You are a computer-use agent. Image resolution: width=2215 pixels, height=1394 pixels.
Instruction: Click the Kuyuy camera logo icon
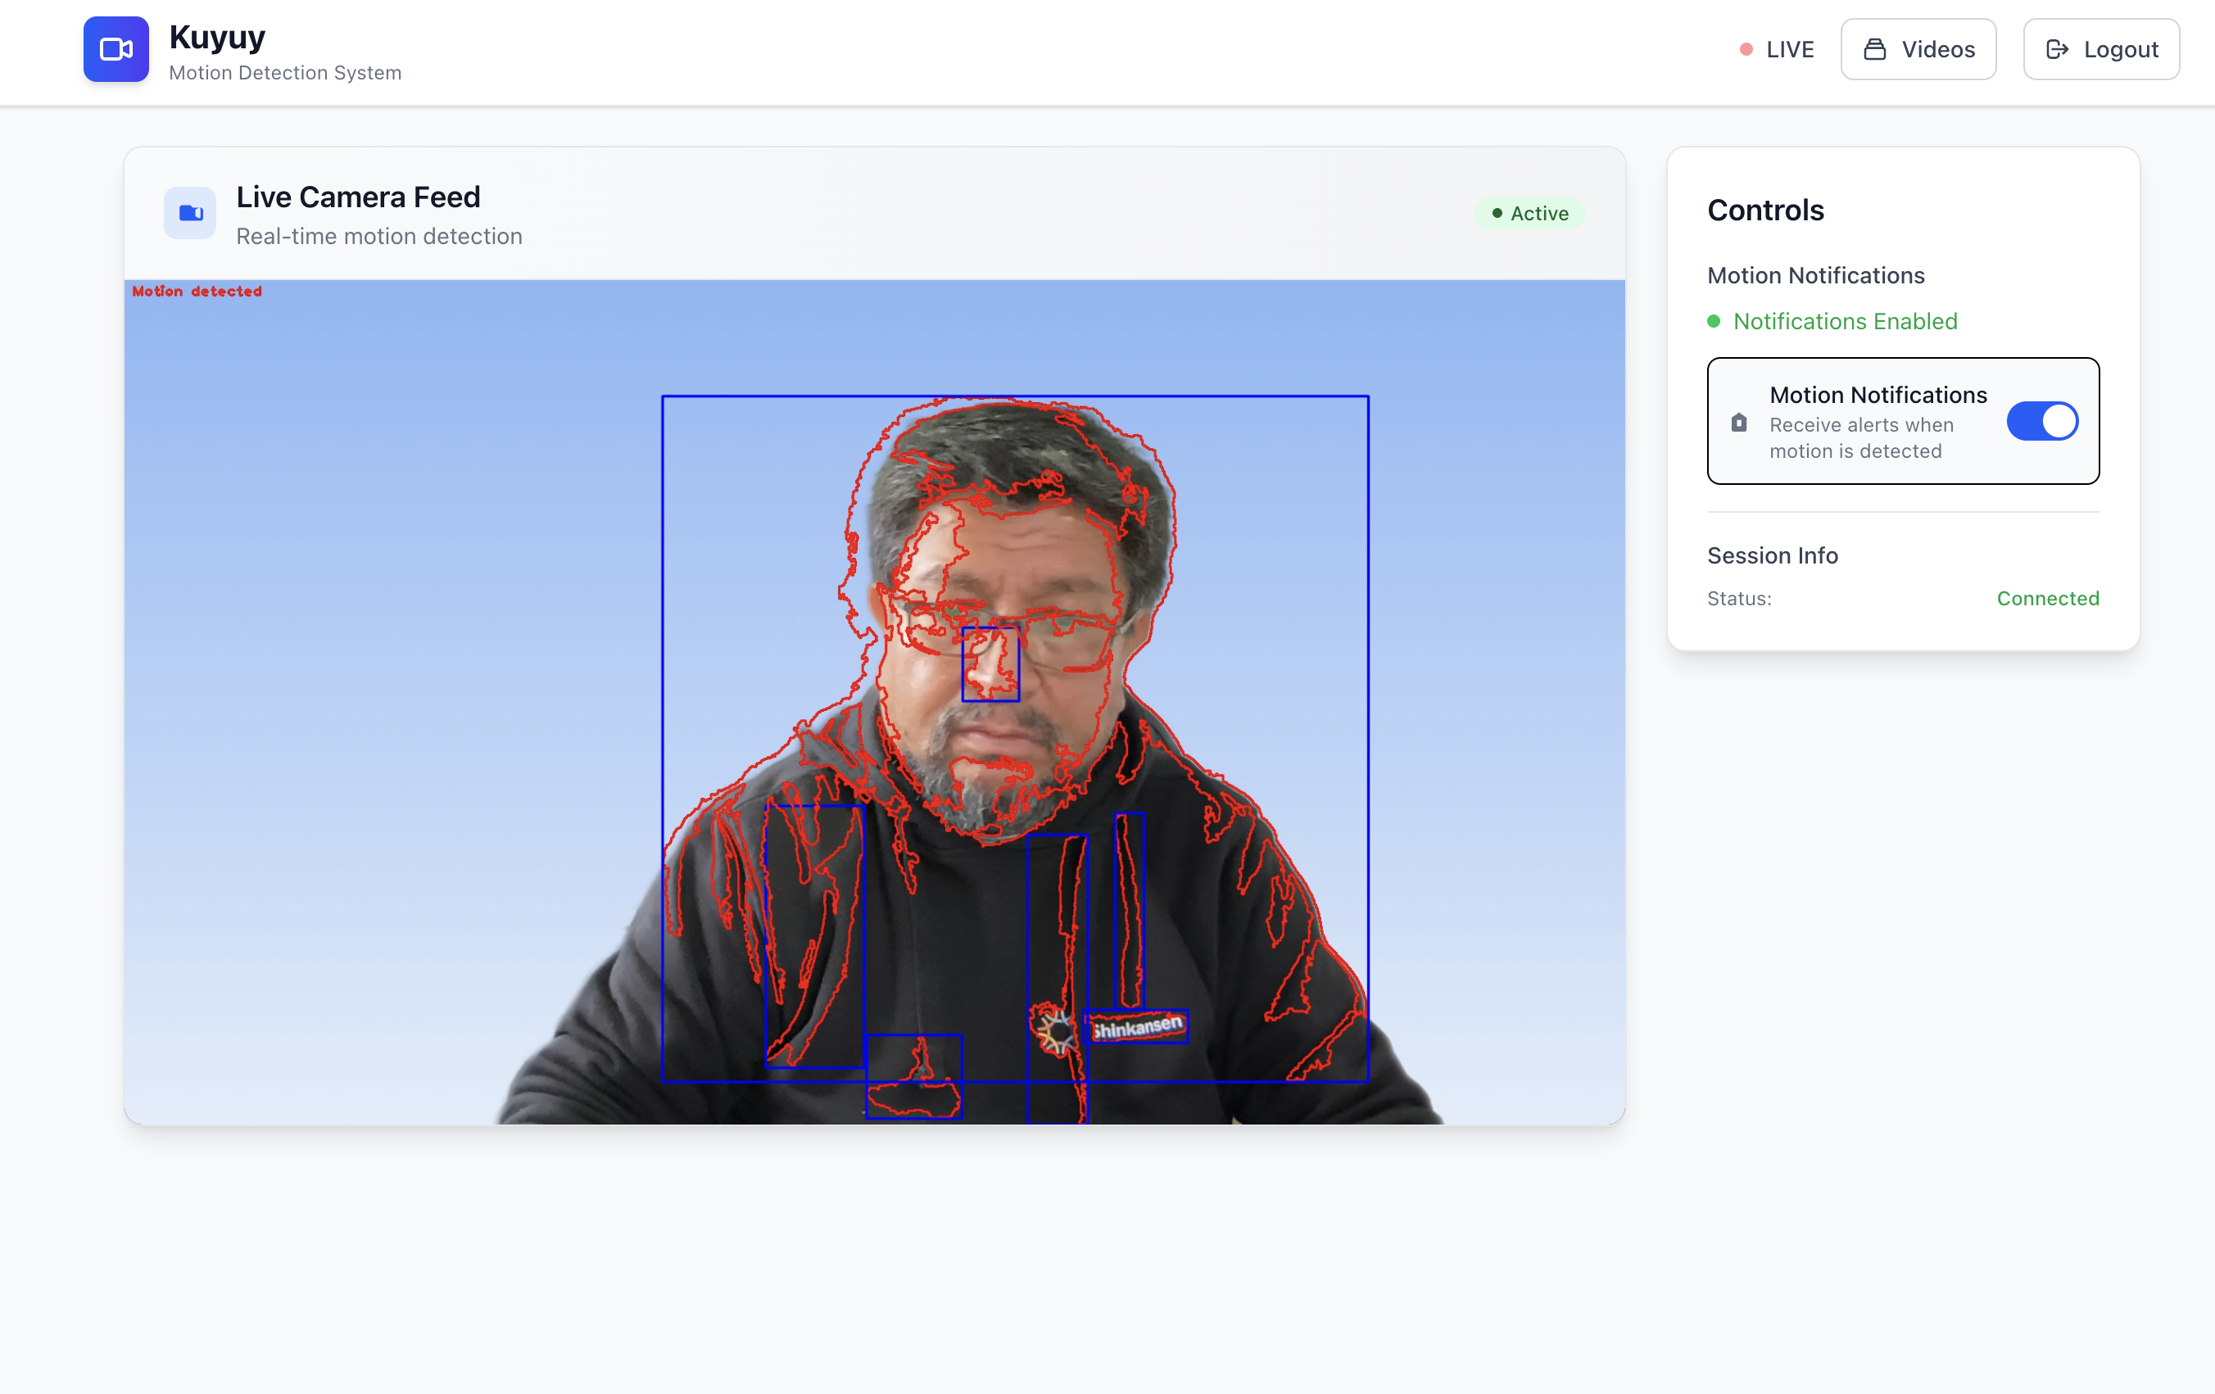(116, 50)
